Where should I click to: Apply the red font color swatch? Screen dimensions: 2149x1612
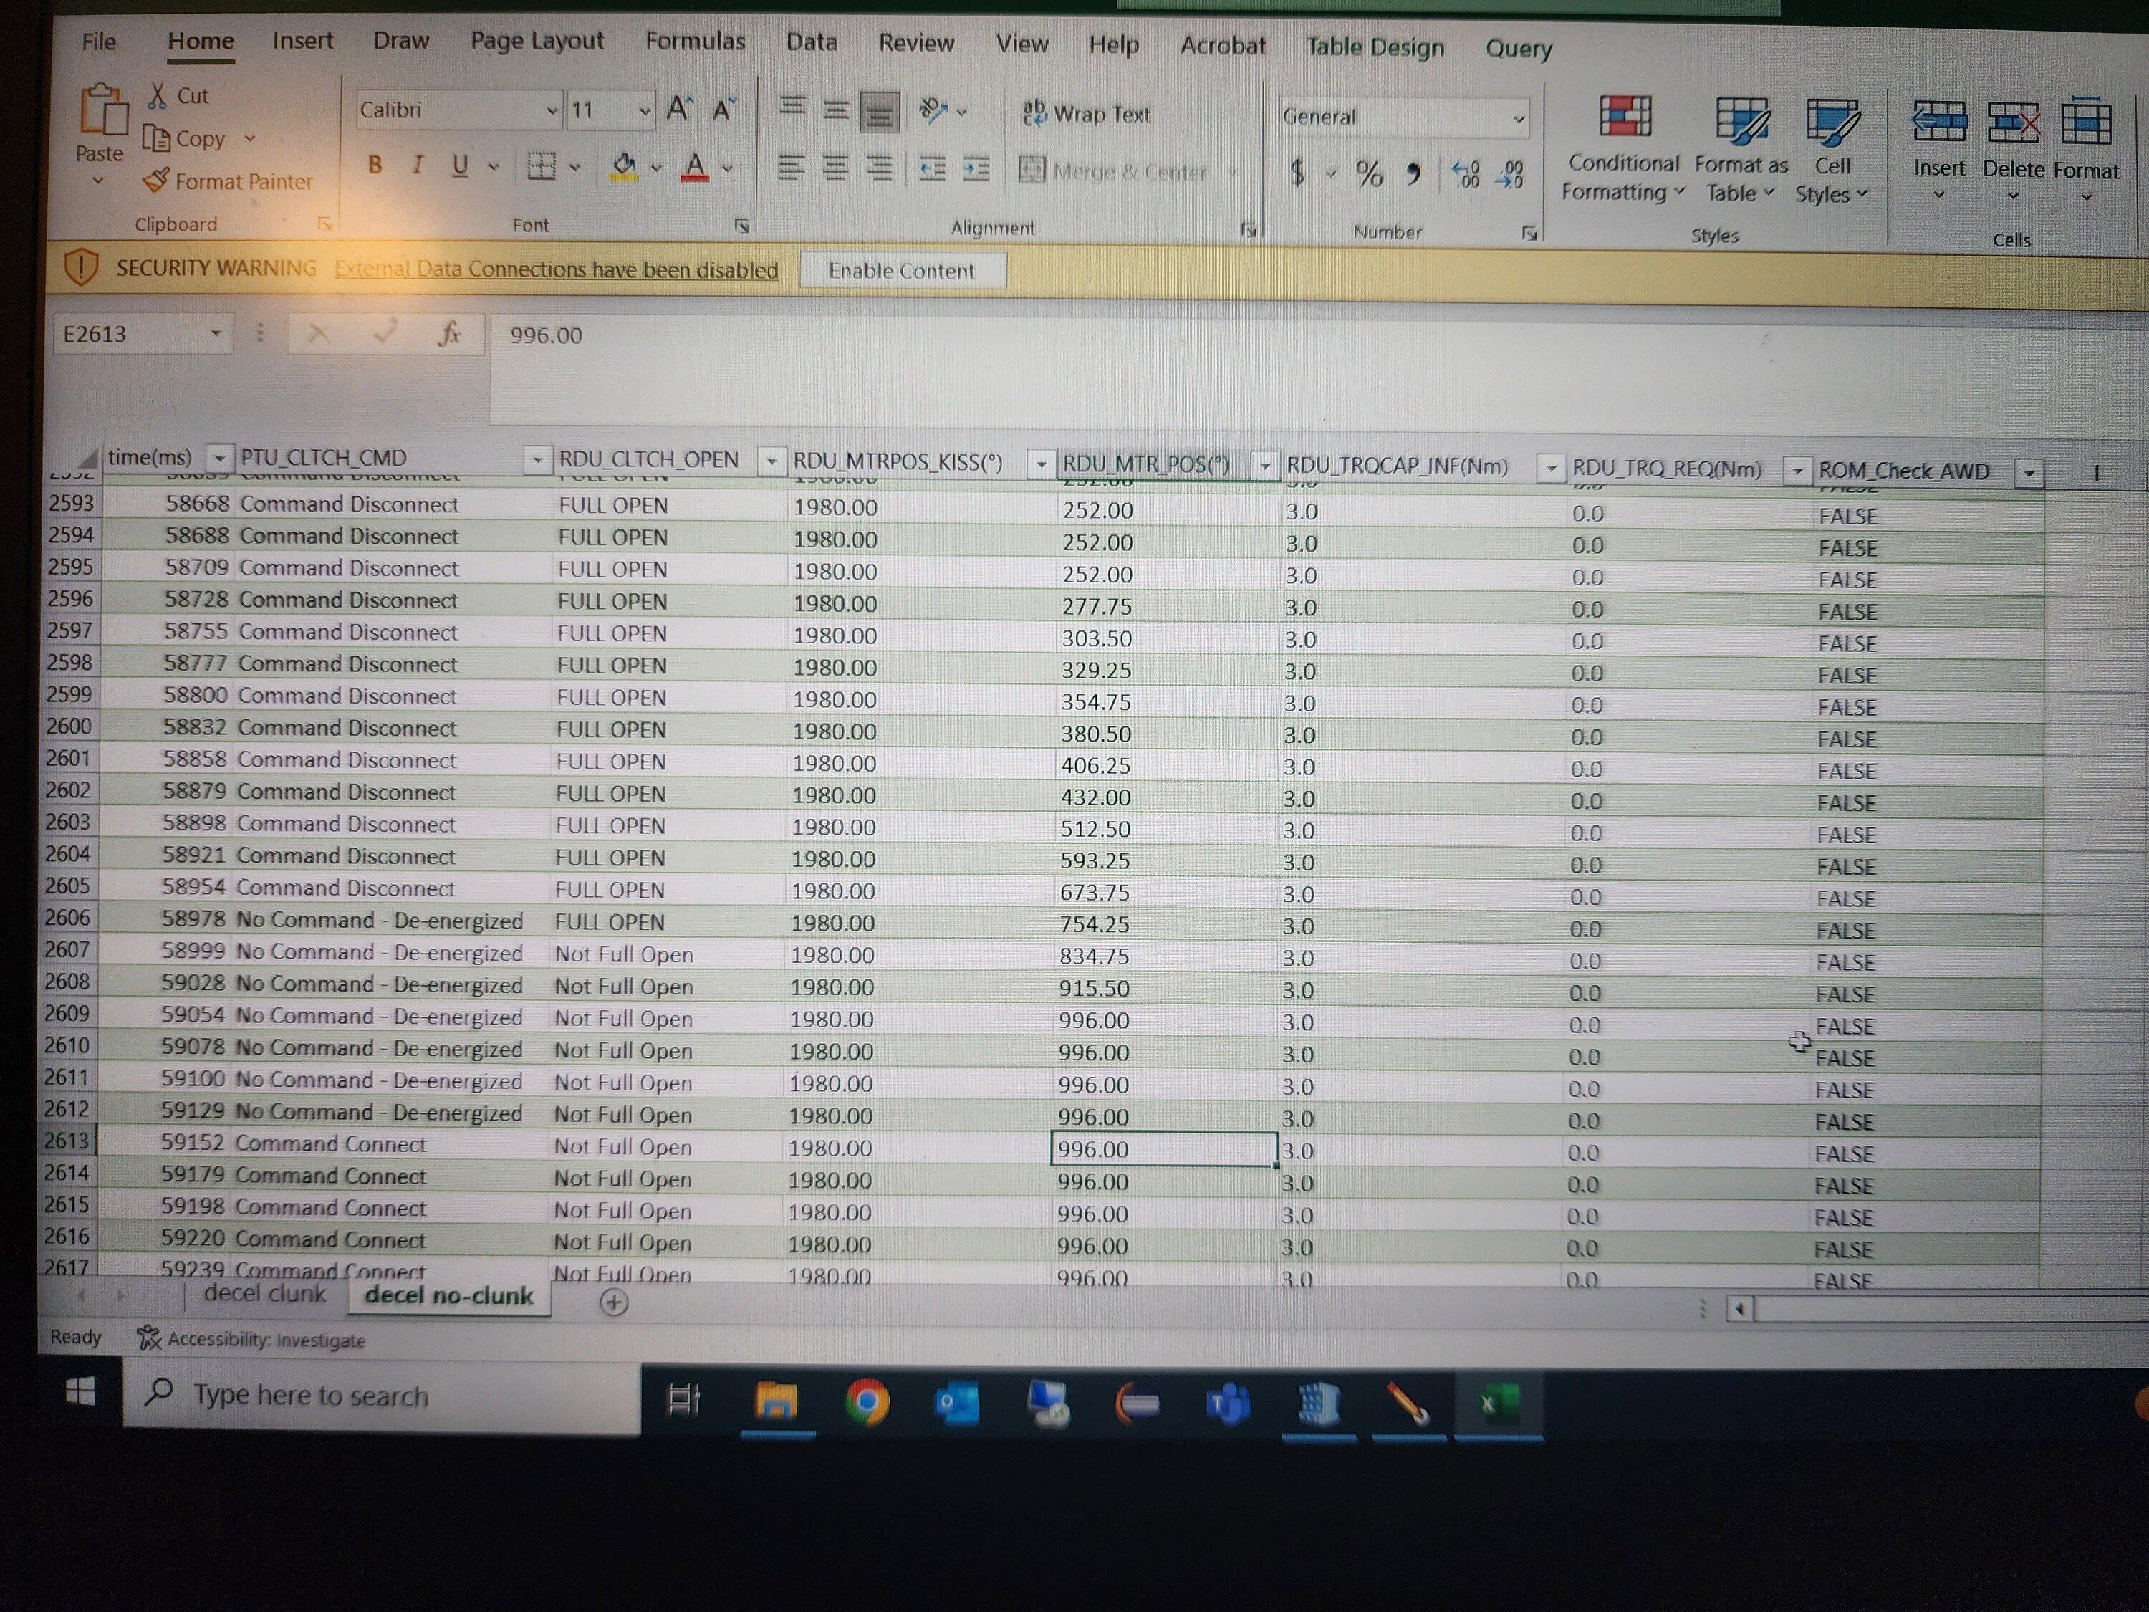point(695,167)
